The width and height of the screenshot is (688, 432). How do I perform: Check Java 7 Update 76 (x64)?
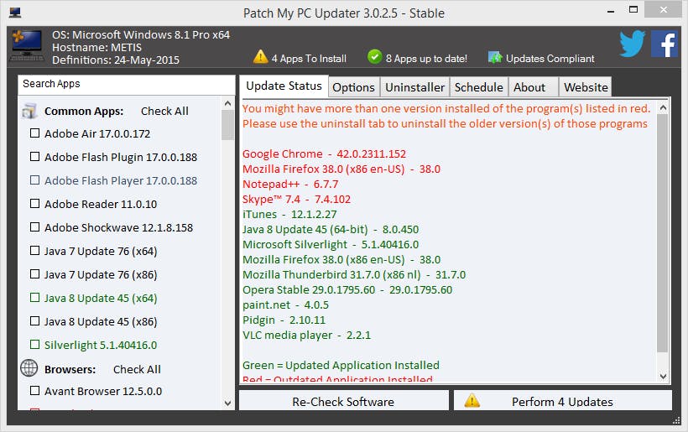pos(34,251)
